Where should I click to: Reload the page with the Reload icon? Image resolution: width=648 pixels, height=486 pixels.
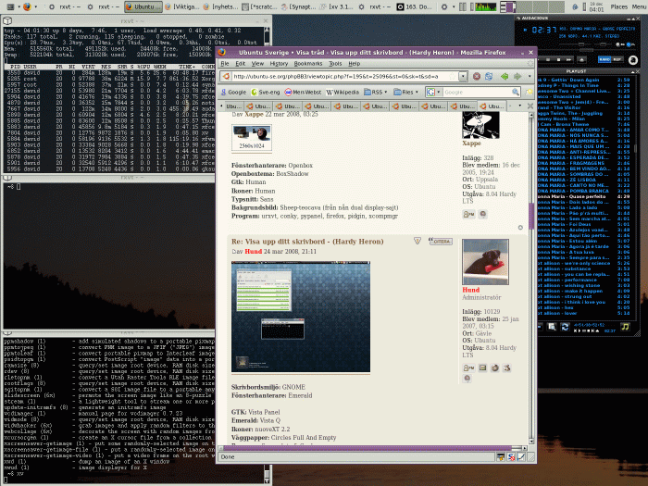click(x=489, y=77)
